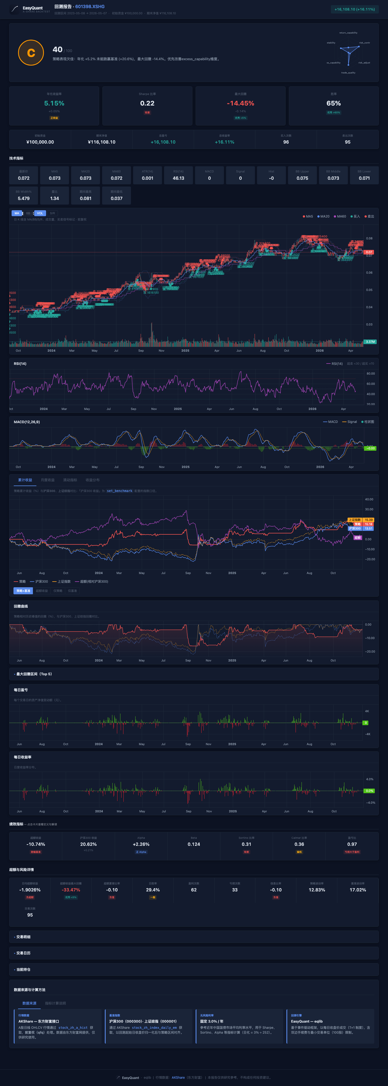The image size is (388, 1086).
Task: Select the 超额收益 view option
Action: [x=42, y=591]
